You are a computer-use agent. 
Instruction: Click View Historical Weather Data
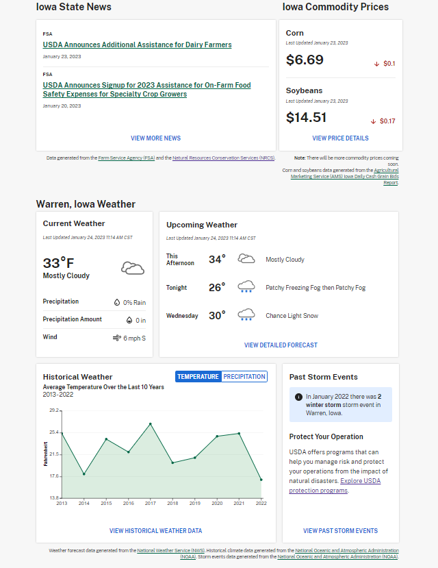[x=156, y=531]
